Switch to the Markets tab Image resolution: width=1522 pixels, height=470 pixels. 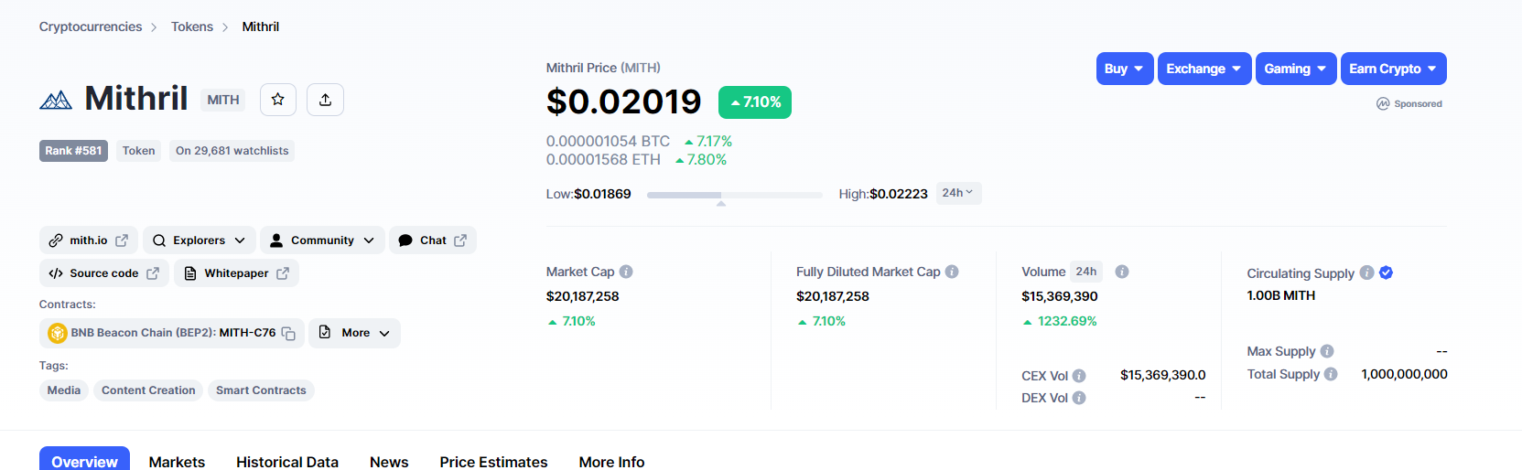click(177, 462)
